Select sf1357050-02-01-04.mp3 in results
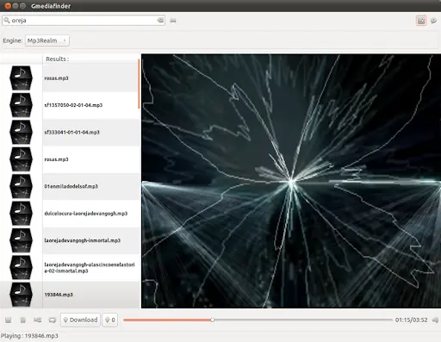441x342 pixels. pos(90,105)
